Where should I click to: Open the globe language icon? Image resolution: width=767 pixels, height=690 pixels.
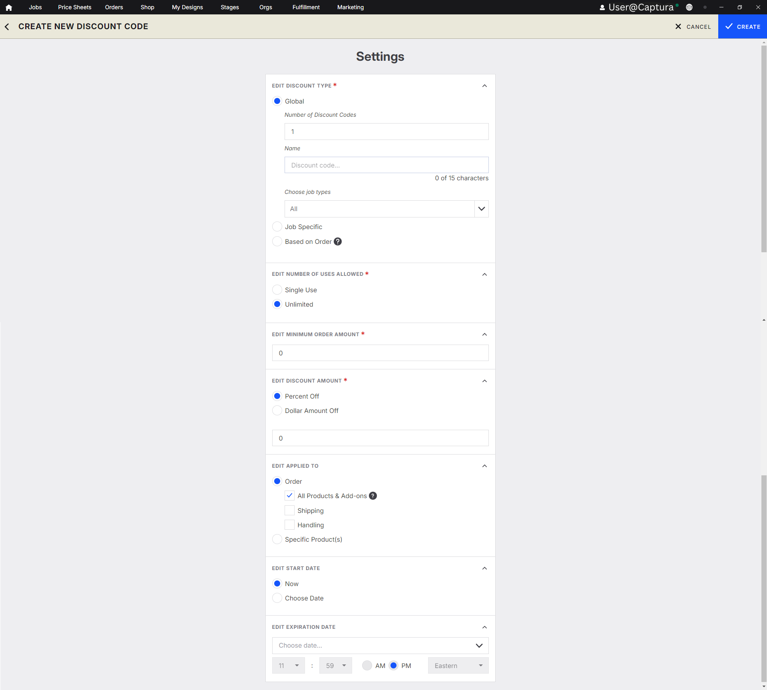(689, 7)
